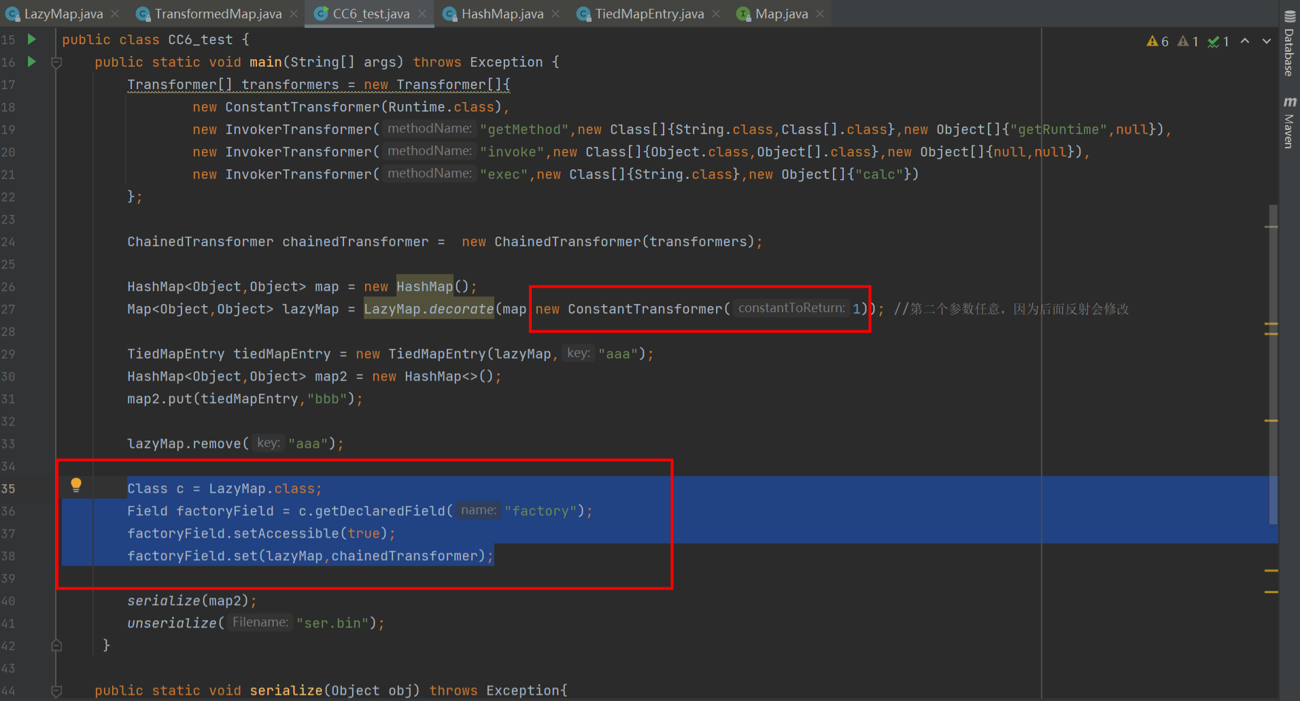
Task: Switch to the LazyMap.java tab
Action: point(63,14)
